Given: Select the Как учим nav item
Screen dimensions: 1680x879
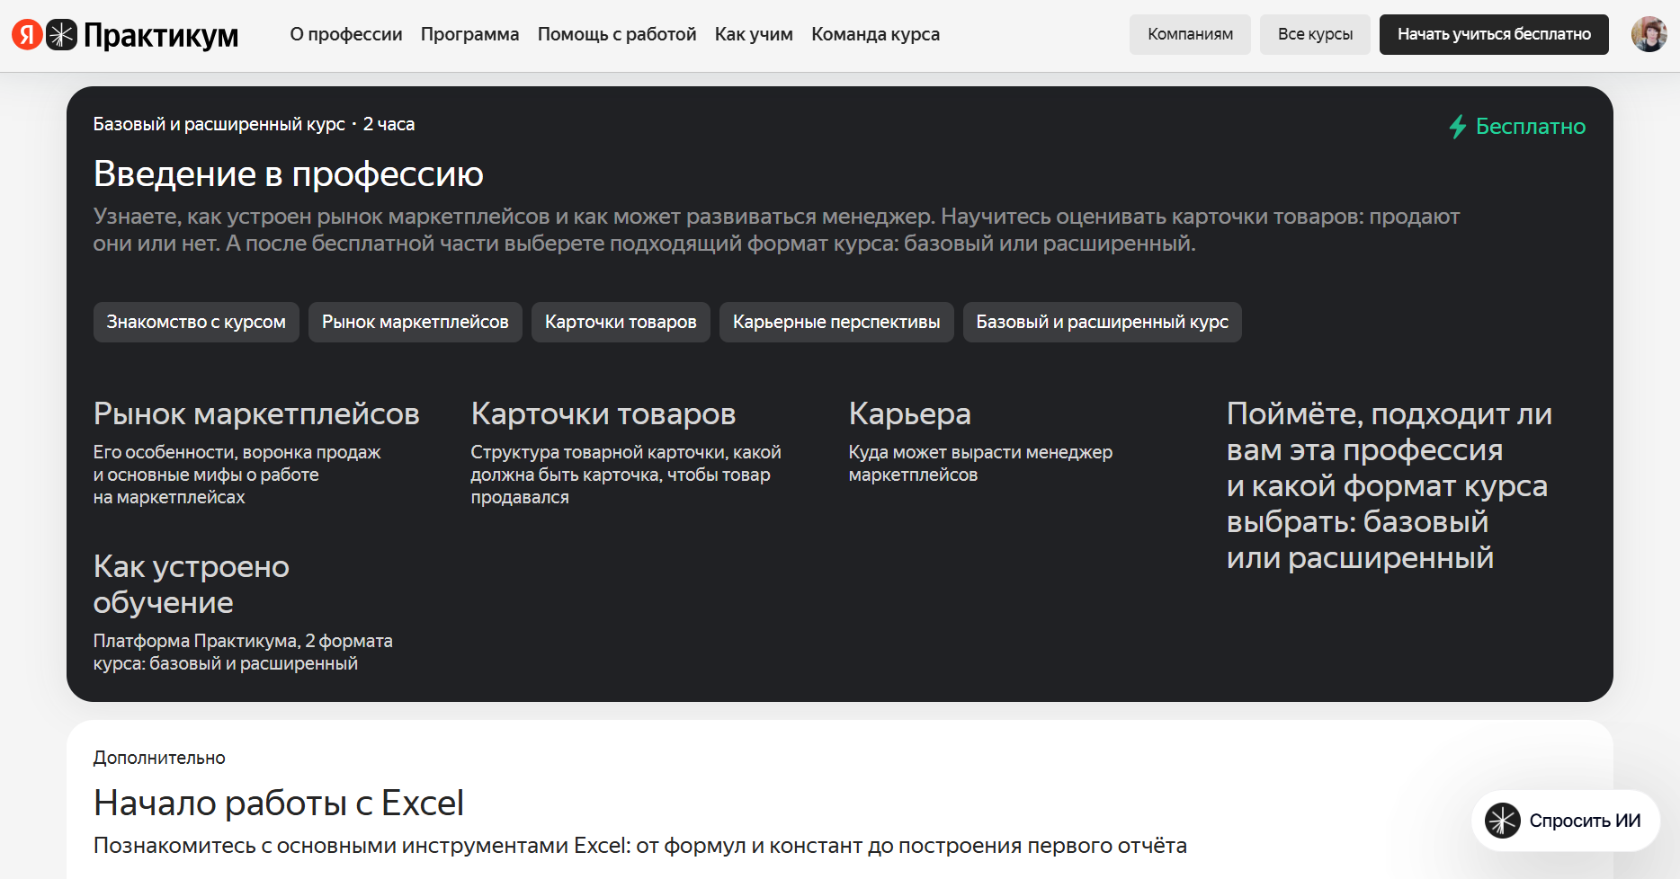Looking at the screenshot, I should point(754,34).
